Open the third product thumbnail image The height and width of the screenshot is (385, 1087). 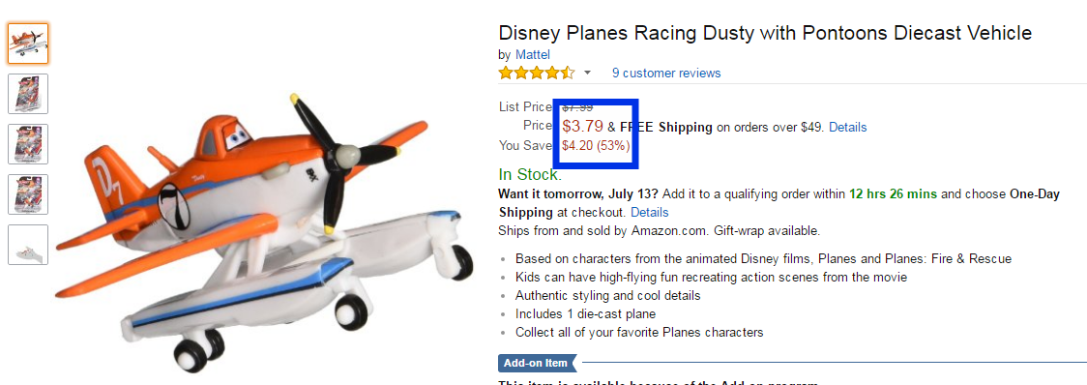pos(28,144)
